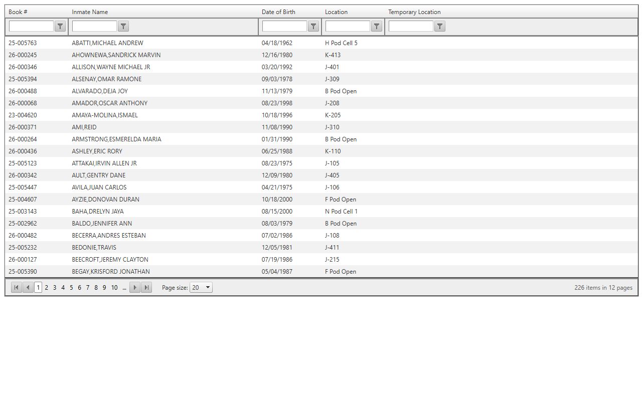
Task: Click the Inmate Name filter text box
Action: coord(94,27)
